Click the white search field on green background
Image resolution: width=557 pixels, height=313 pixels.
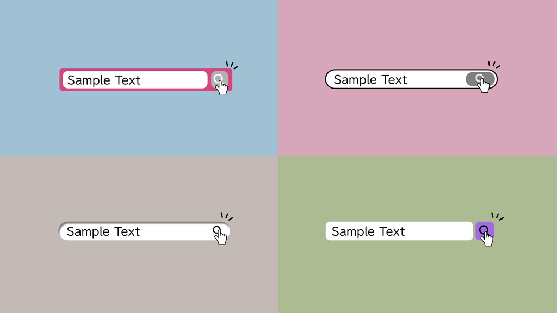point(399,231)
